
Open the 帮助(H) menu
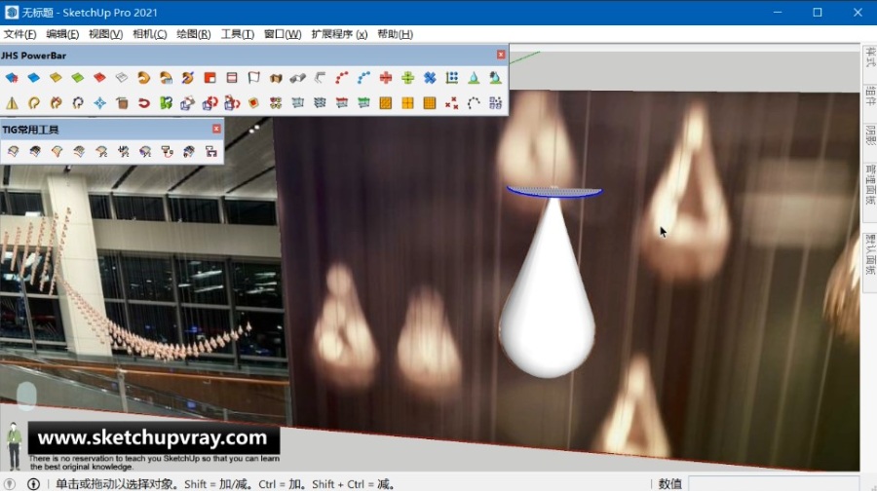coord(396,34)
